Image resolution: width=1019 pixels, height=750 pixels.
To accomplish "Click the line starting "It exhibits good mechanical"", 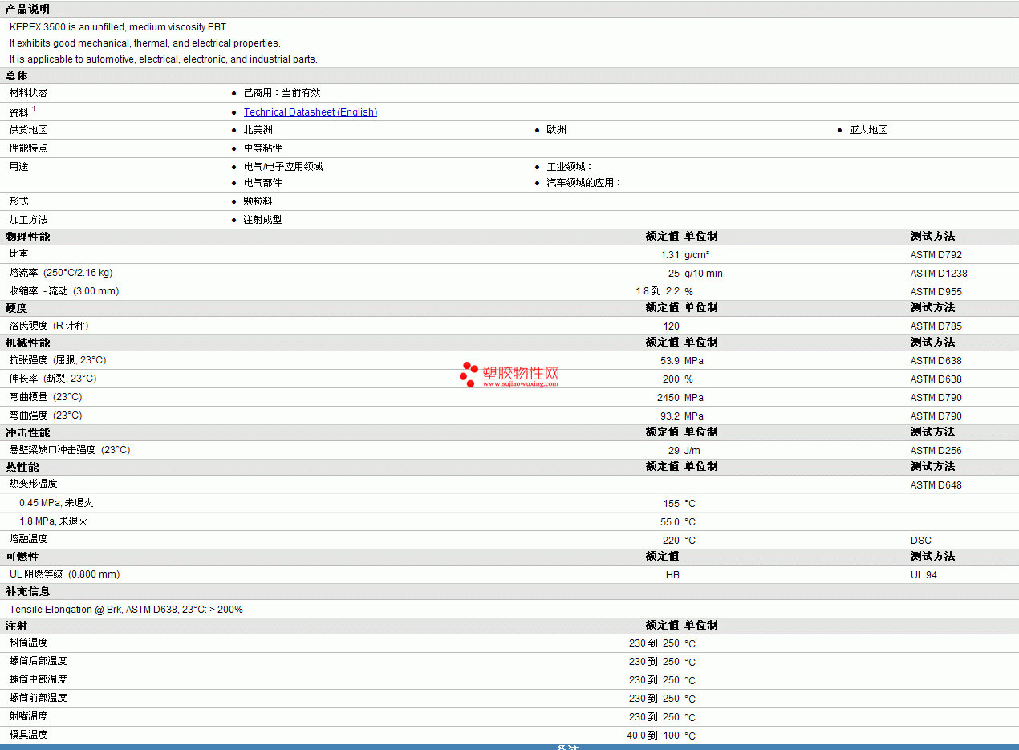I will (x=145, y=43).
